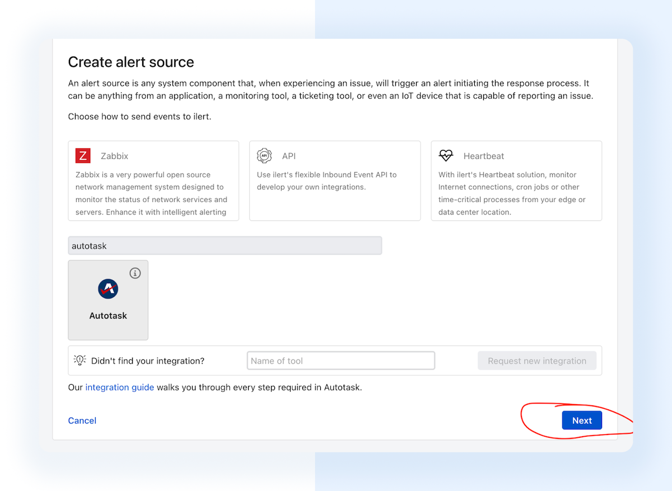Click the Name of tool input field

340,361
